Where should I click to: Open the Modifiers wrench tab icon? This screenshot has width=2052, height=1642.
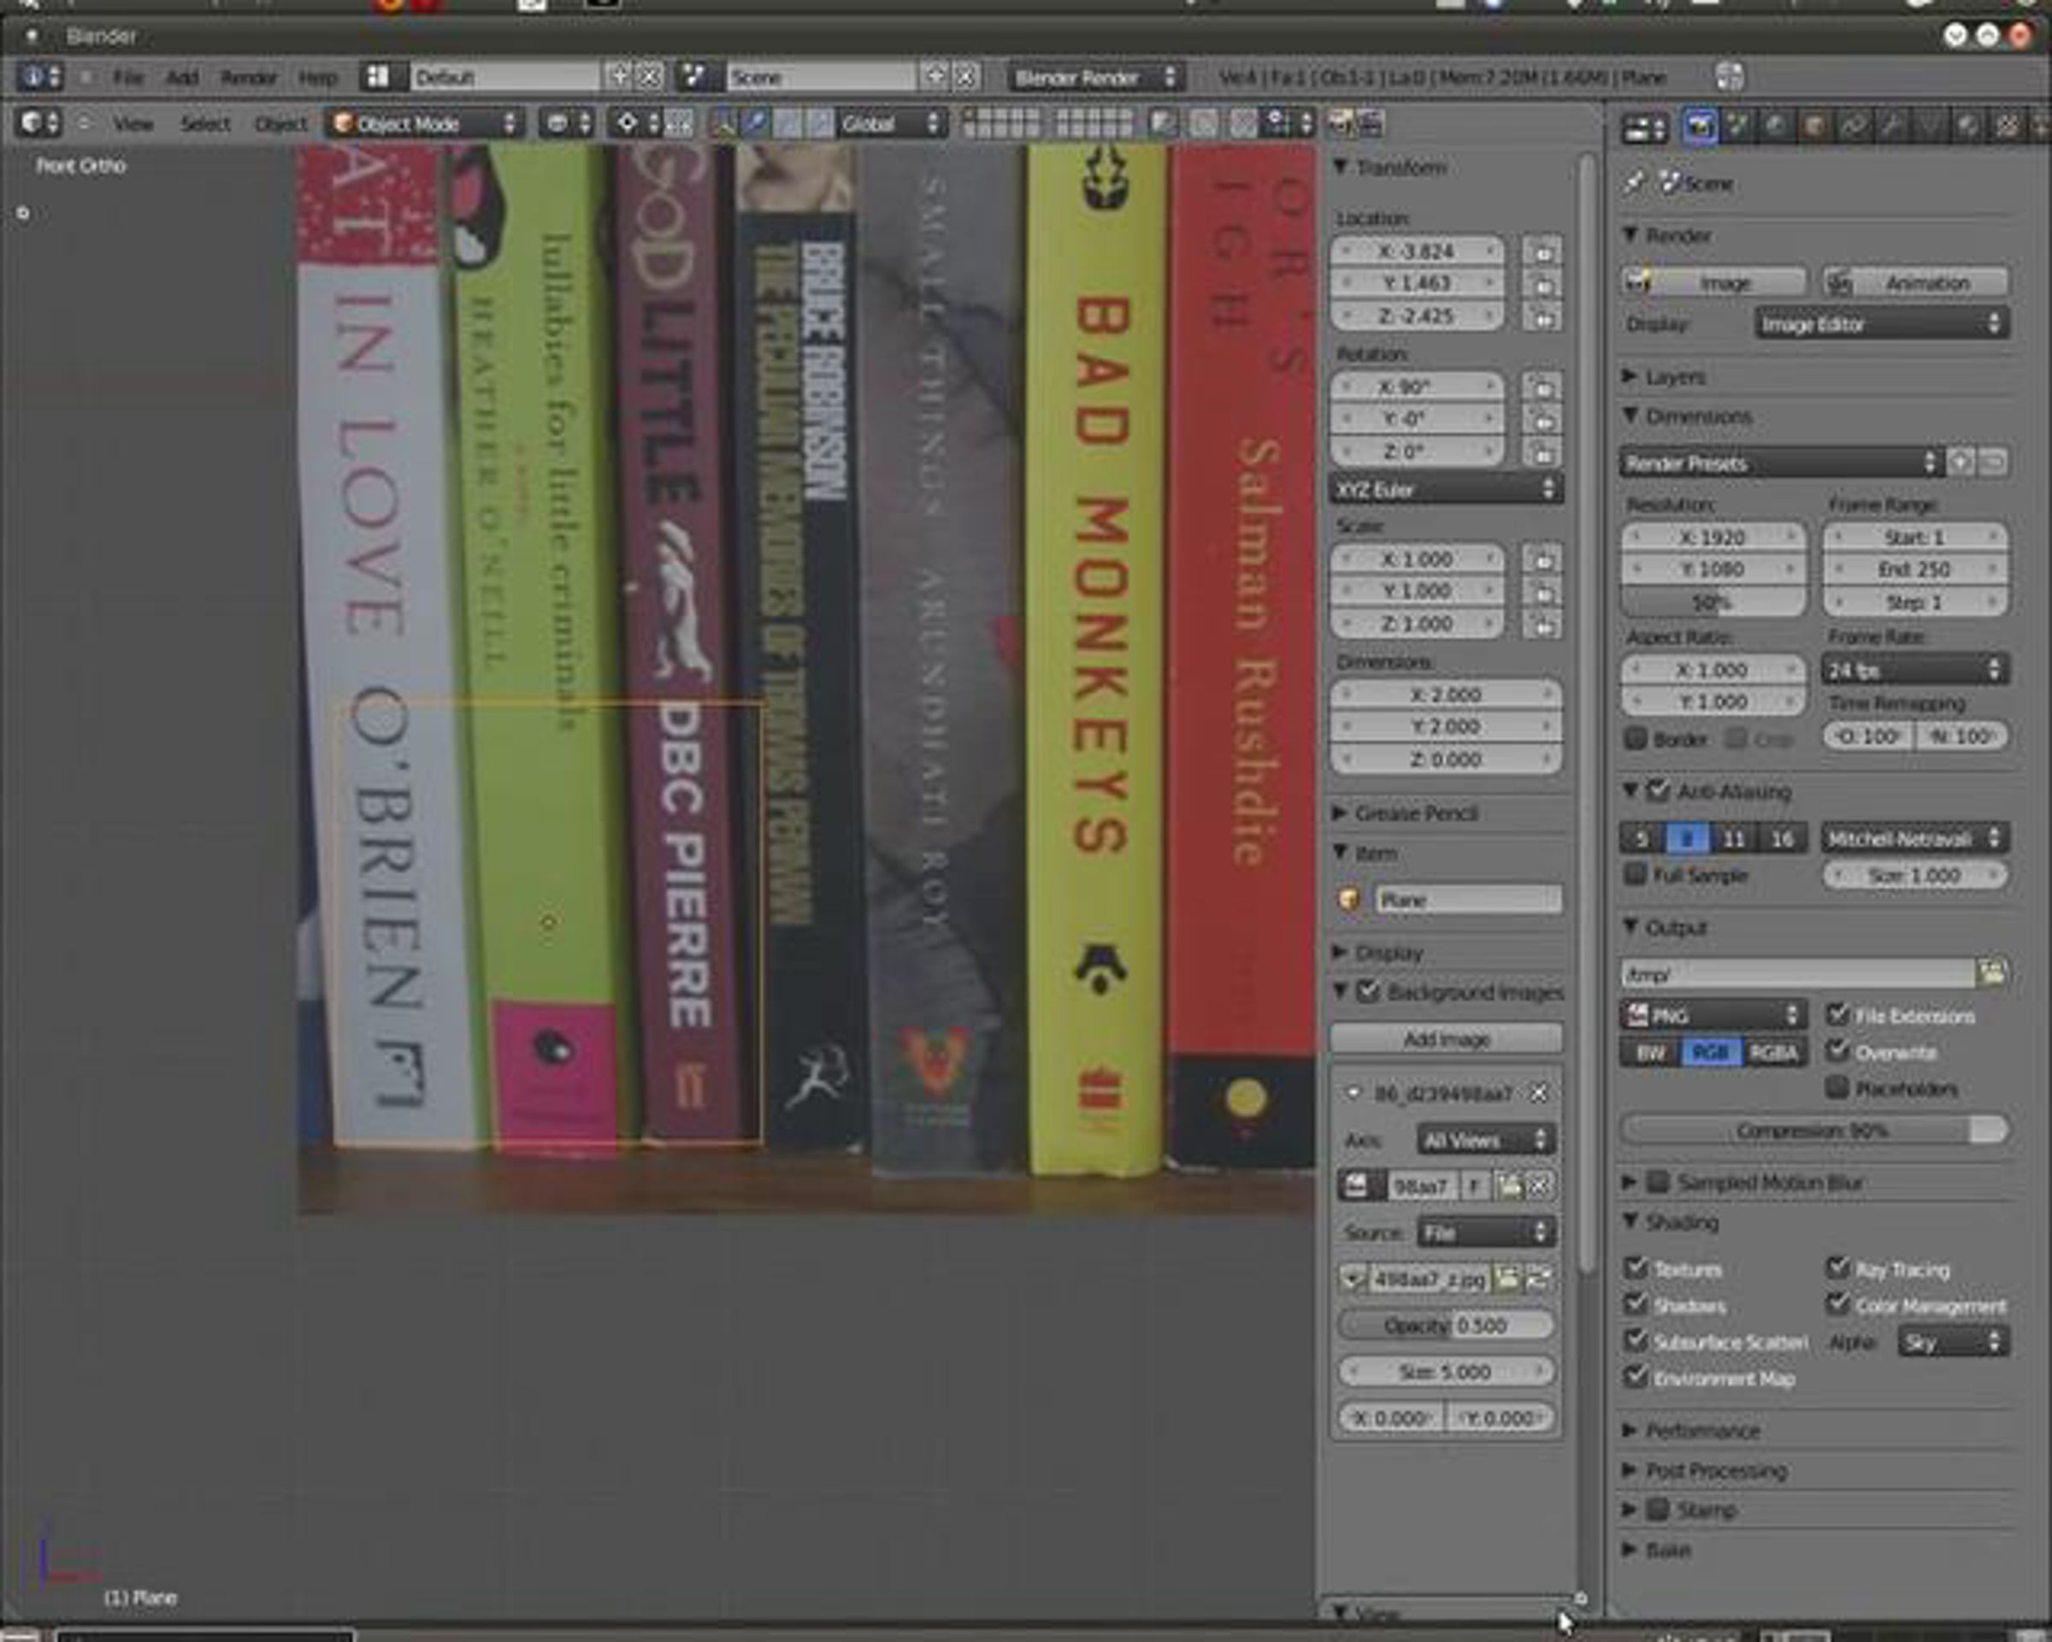[x=1892, y=127]
